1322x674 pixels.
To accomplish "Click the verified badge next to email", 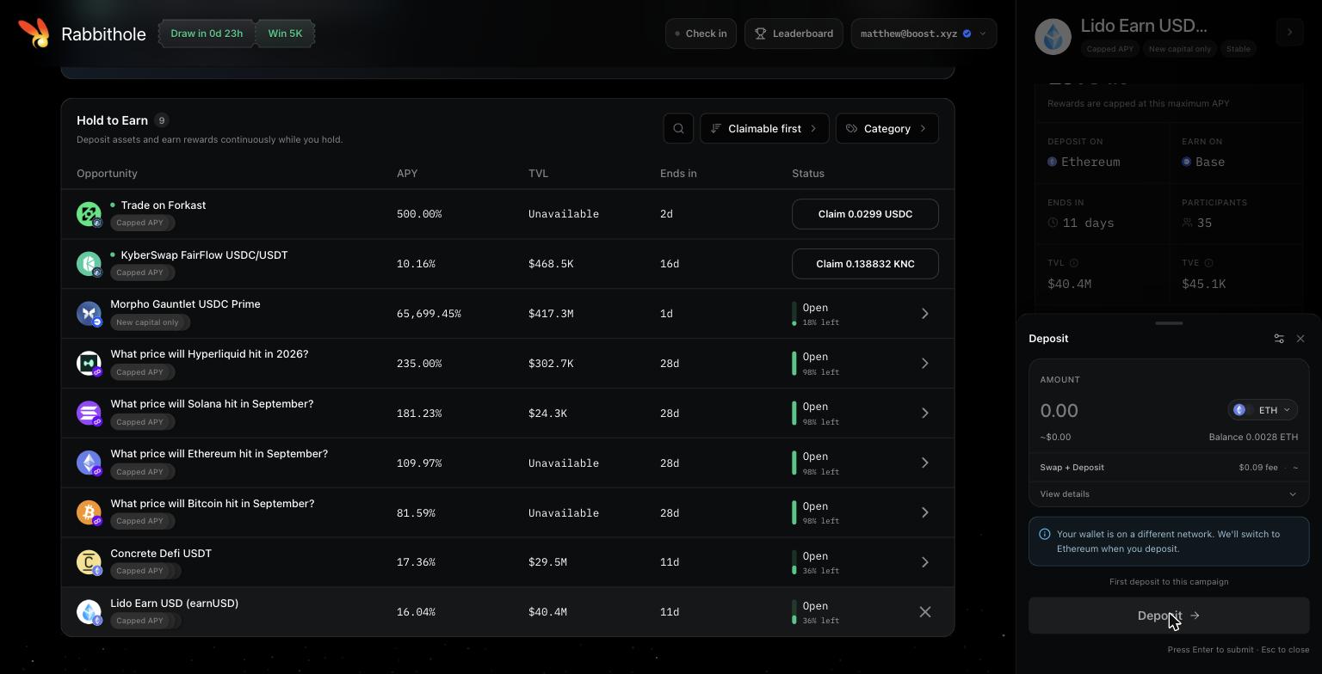I will click(x=967, y=34).
